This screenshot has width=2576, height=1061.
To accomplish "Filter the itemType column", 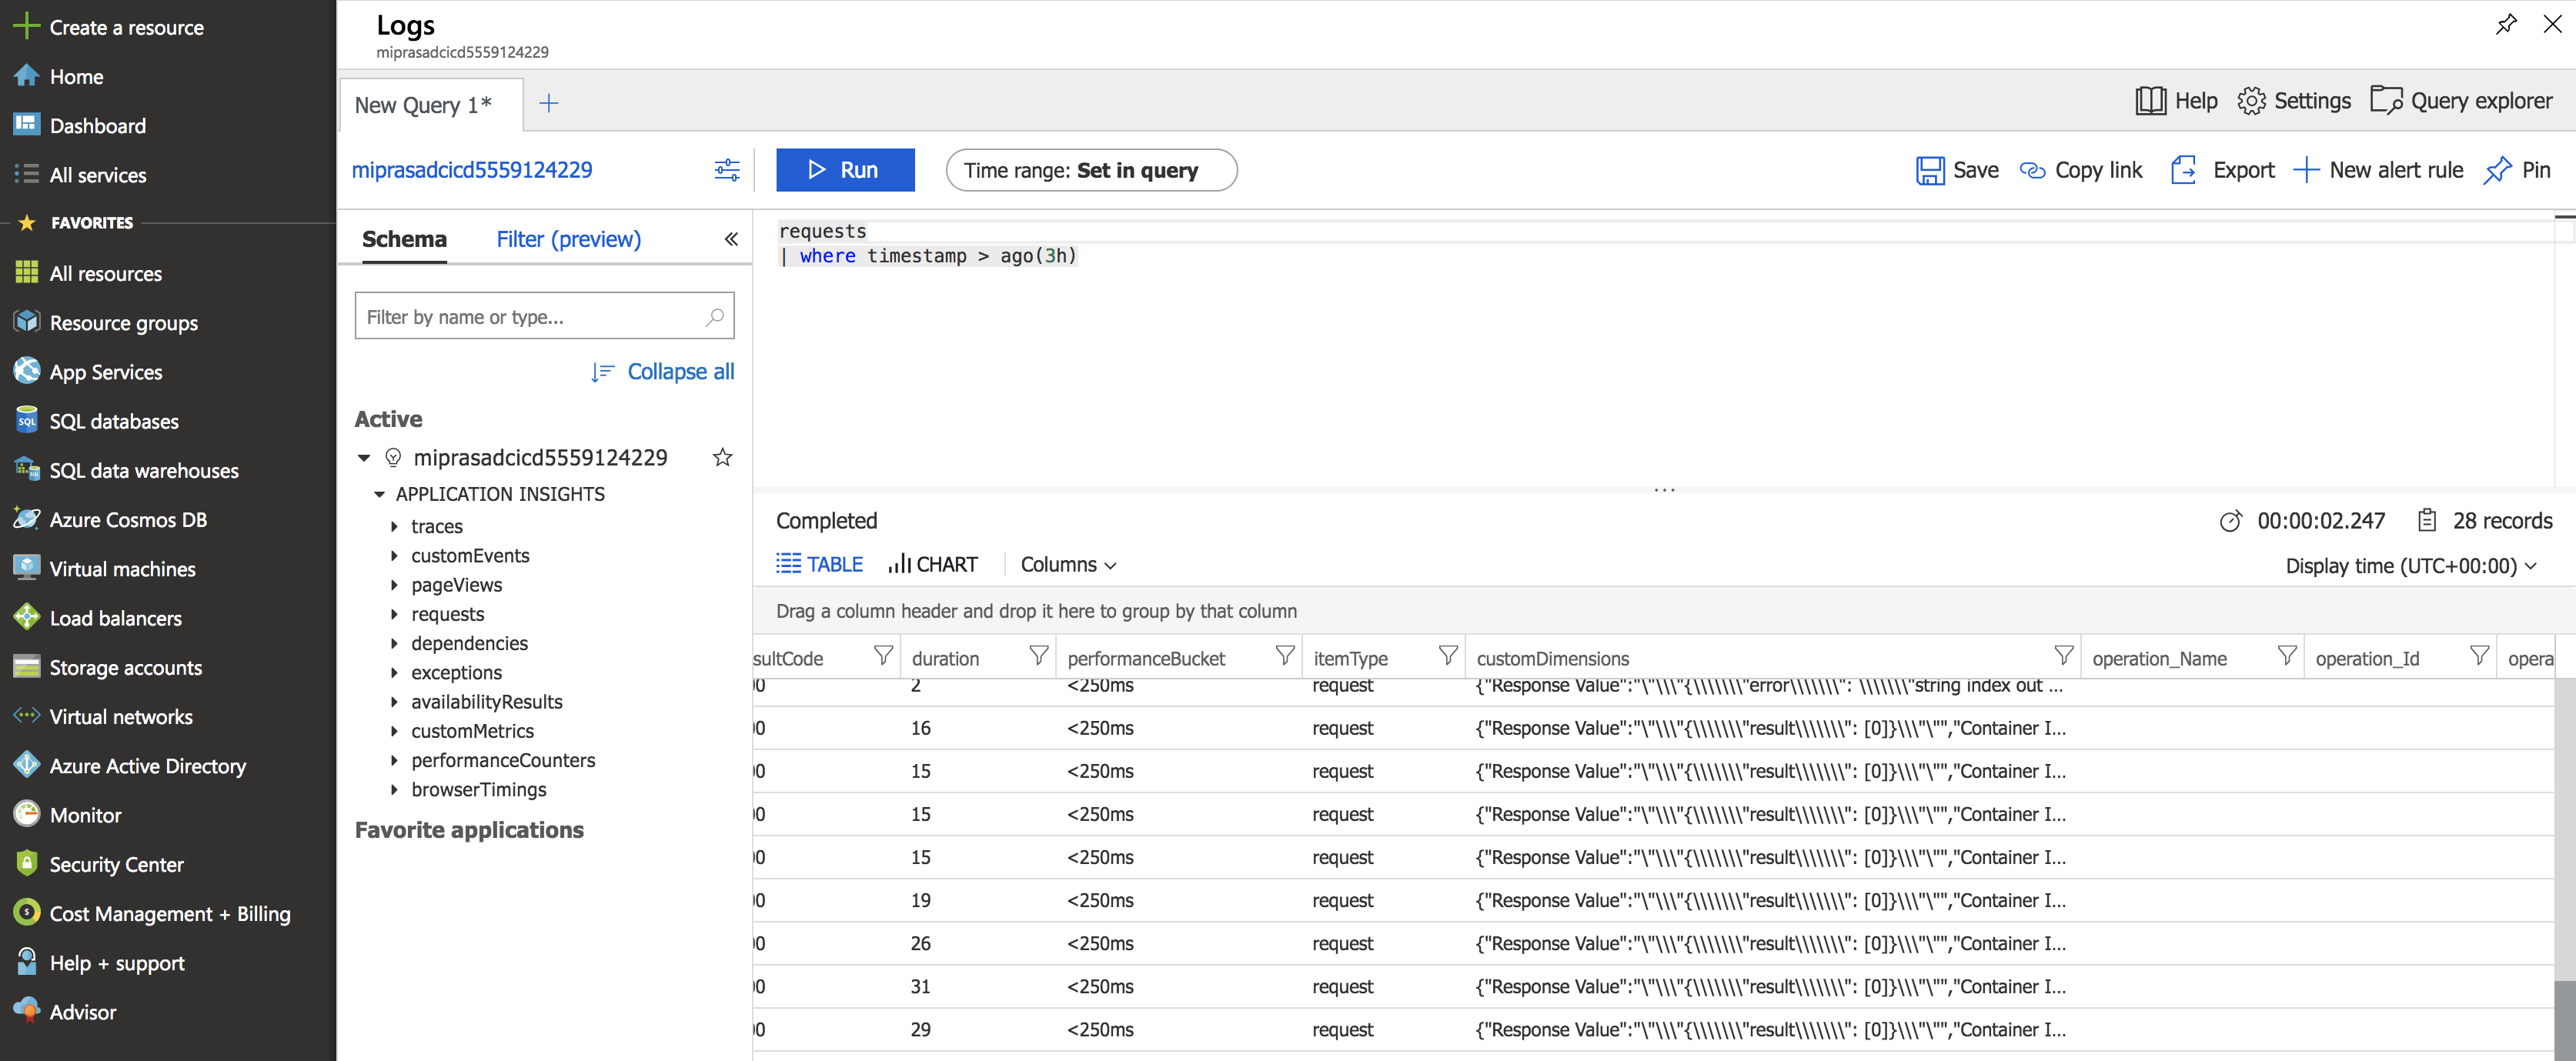I will click(1447, 656).
